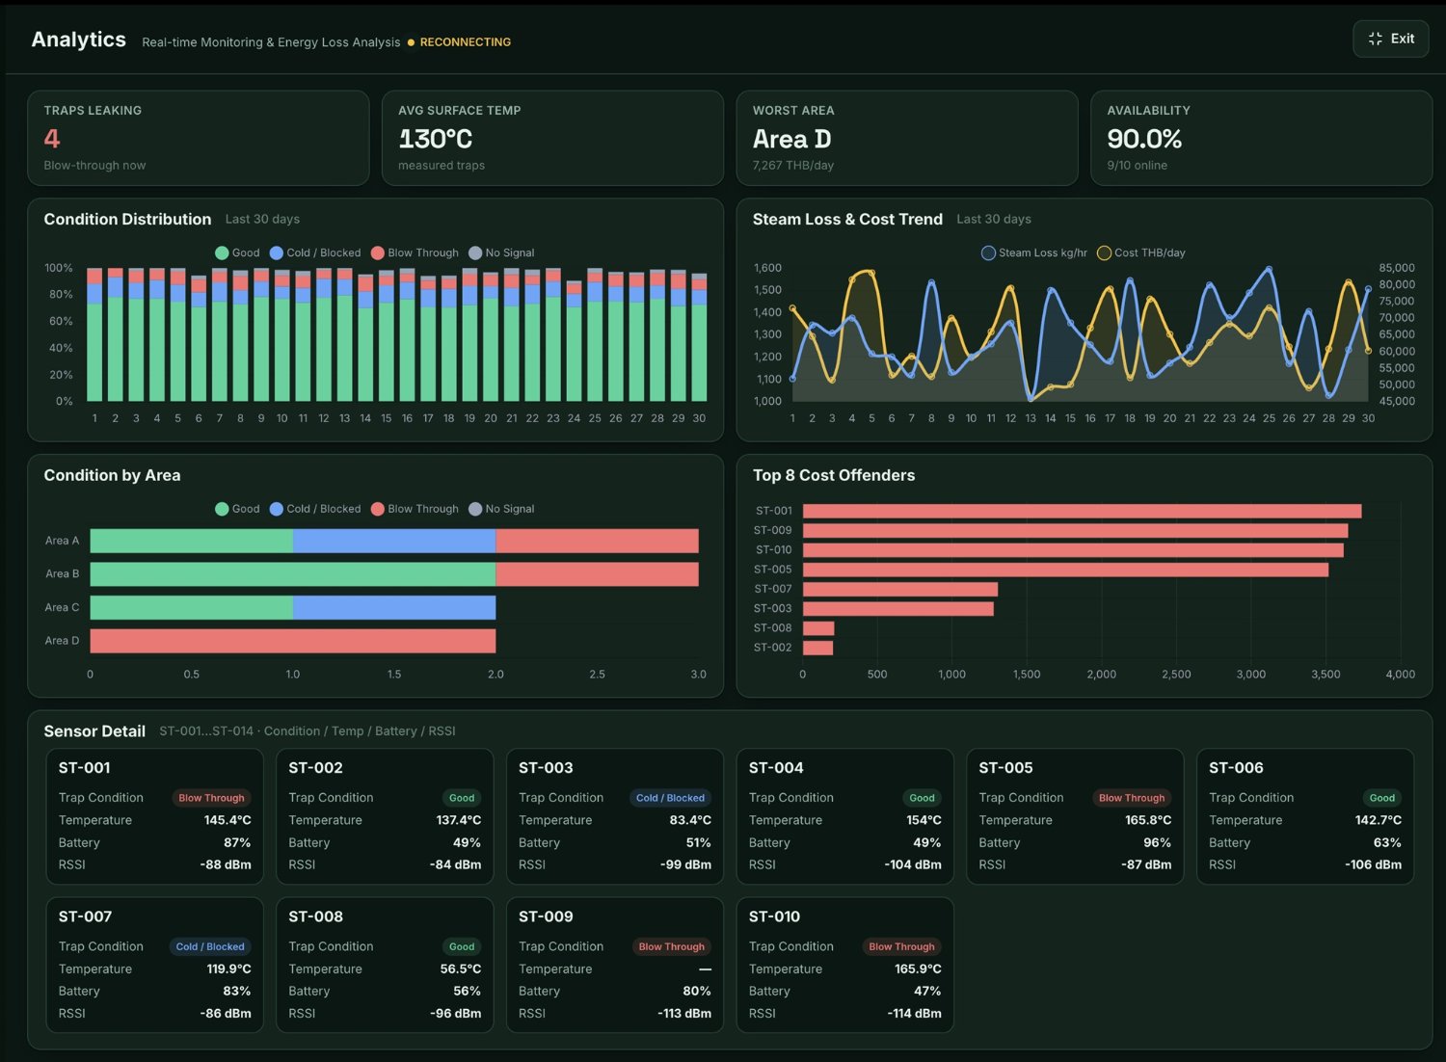This screenshot has height=1062, width=1446.
Task: Toggle Blow Through in Condition by Area legend
Action: (415, 509)
